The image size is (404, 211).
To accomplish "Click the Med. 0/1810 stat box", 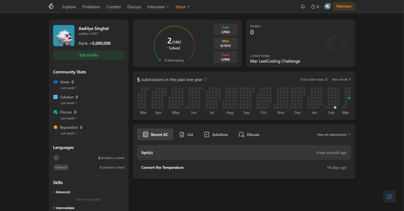I will (x=225, y=43).
